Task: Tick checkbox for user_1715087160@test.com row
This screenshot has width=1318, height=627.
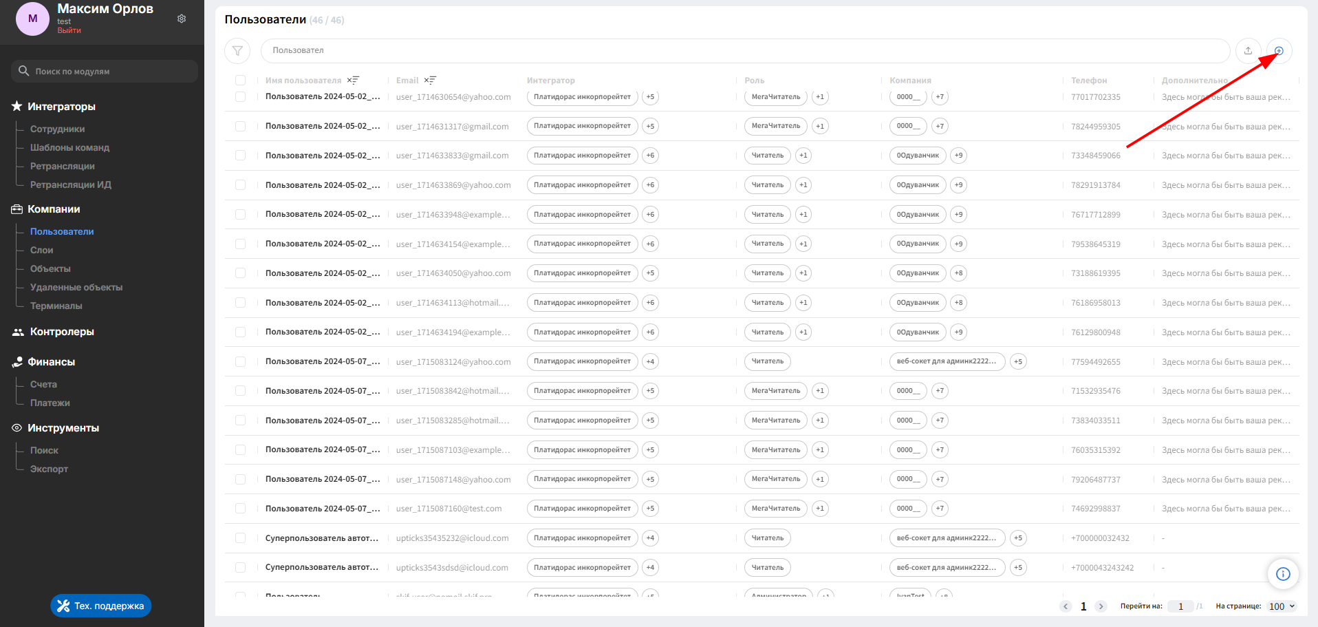Action: tap(240, 509)
